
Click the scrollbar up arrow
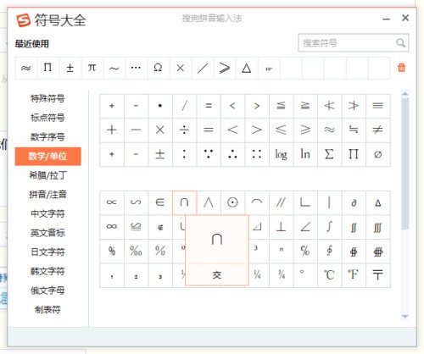tap(404, 94)
